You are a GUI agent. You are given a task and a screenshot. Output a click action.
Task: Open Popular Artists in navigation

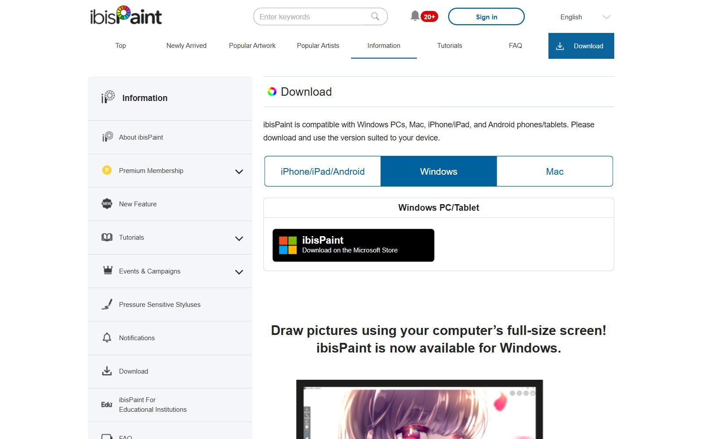tap(318, 46)
